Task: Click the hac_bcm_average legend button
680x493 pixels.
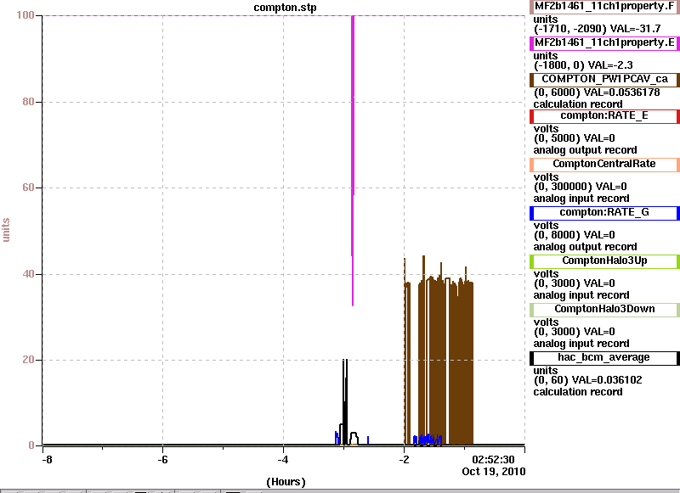Action: tap(604, 358)
